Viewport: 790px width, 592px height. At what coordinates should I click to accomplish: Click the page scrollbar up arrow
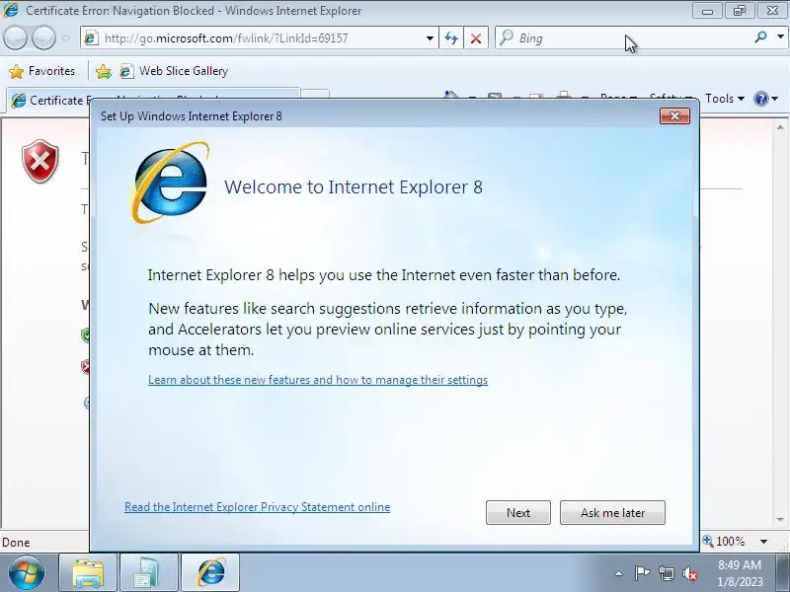click(780, 127)
